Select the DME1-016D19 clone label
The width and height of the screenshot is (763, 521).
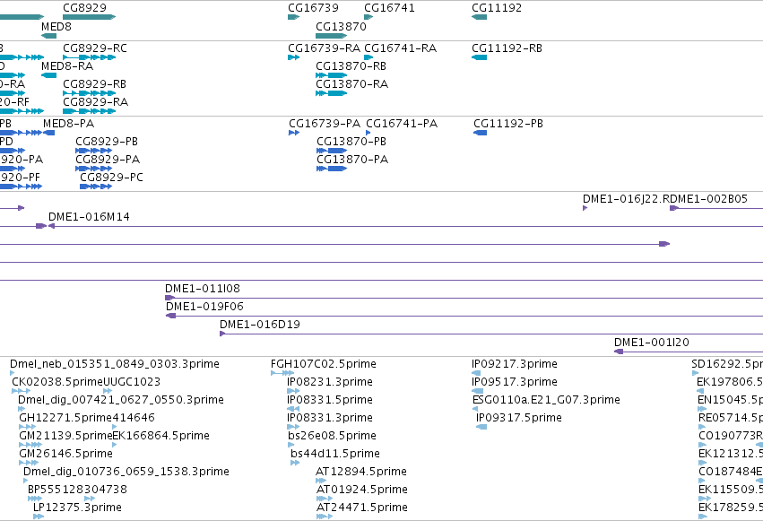point(260,325)
